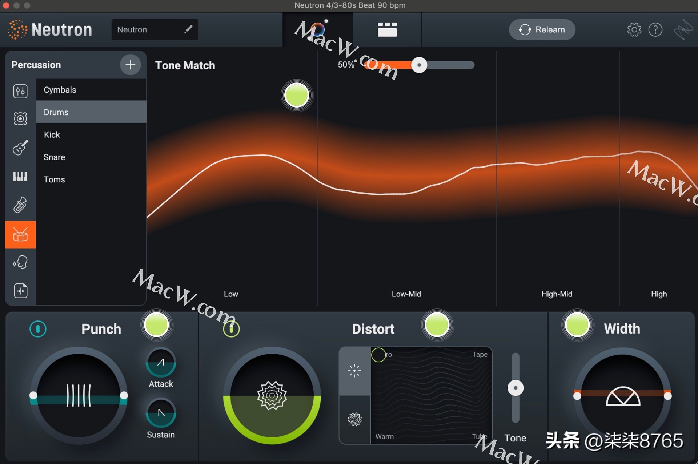
Task: Switch to the module chain view icon
Action: point(387,30)
